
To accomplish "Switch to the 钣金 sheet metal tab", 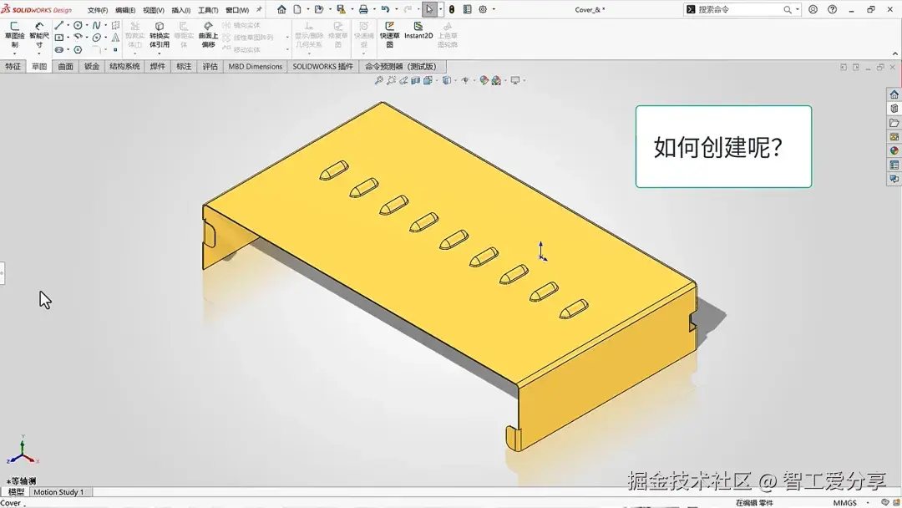I will pos(92,66).
